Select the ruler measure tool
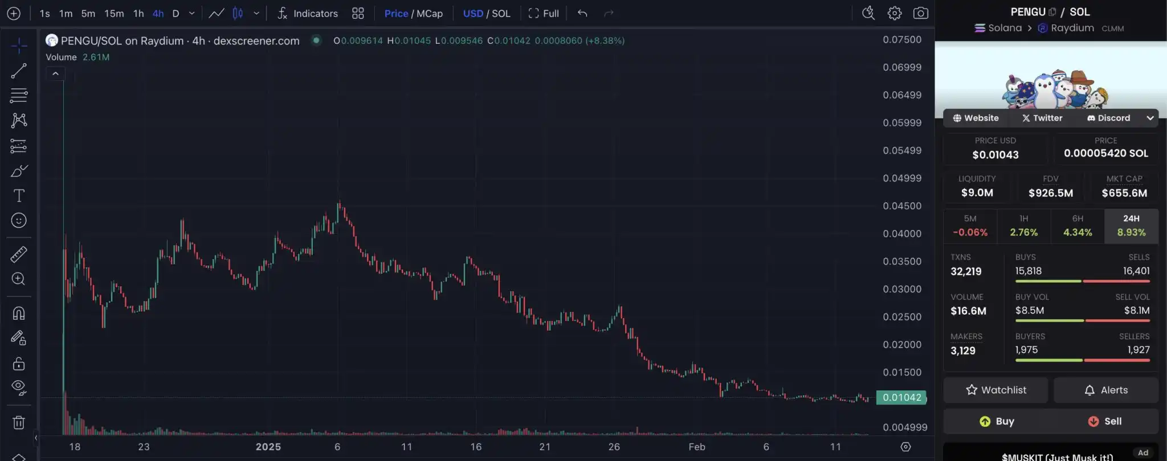The width and height of the screenshot is (1167, 461). click(x=19, y=254)
